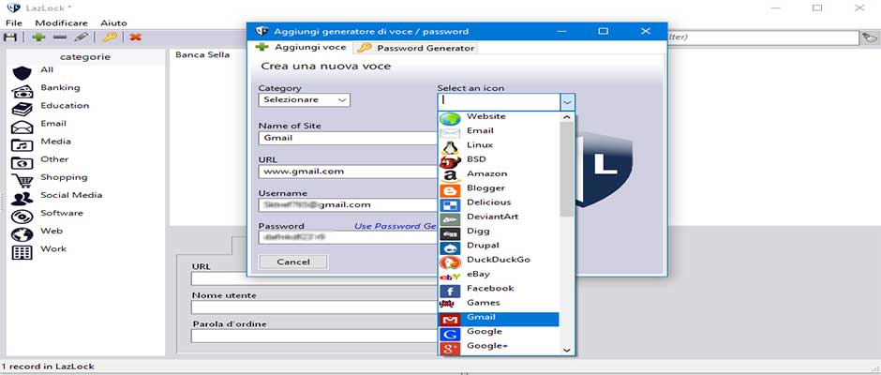Click the Name of Site field
881x375 pixels.
point(348,138)
